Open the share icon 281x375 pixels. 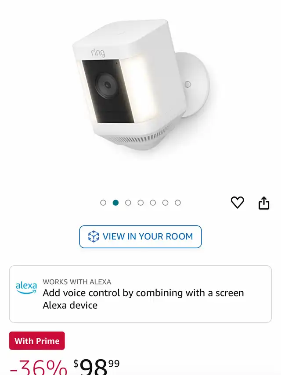[x=264, y=203]
